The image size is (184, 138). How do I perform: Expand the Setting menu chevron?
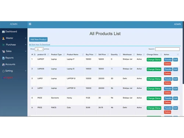click(x=25, y=71)
